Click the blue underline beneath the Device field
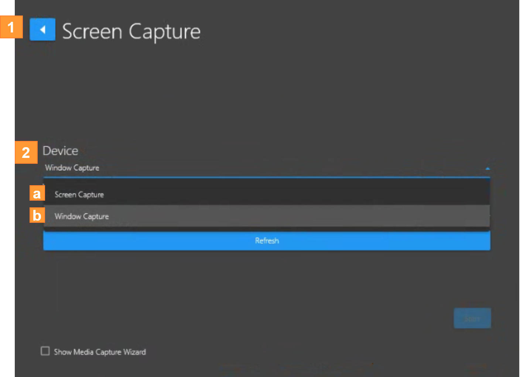 click(x=266, y=177)
